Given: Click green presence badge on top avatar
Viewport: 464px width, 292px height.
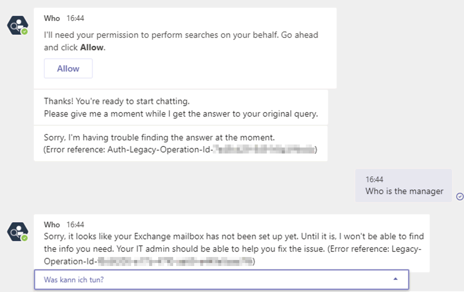Looking at the screenshot, I should click(25, 31).
